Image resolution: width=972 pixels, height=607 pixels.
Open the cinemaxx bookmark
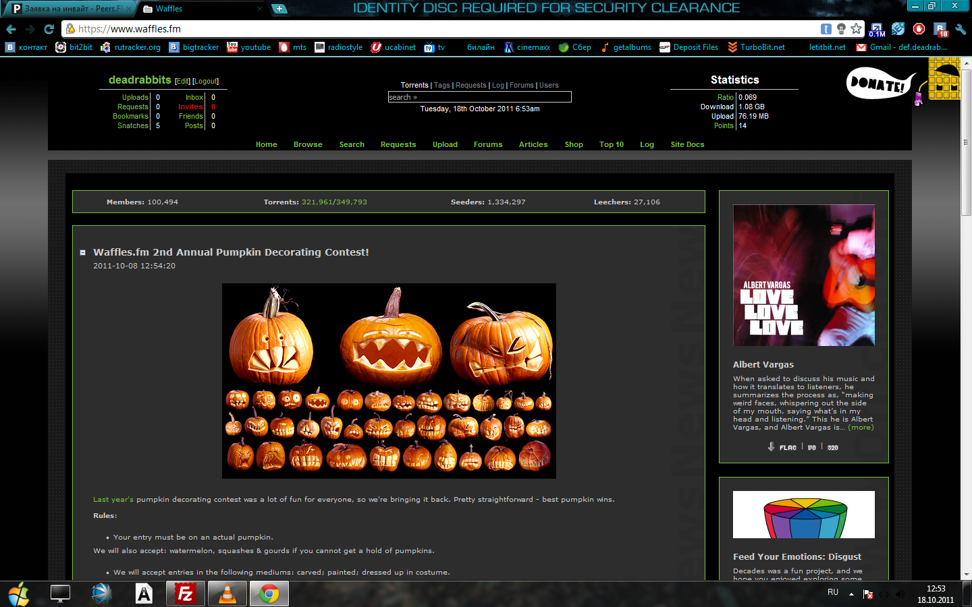click(527, 47)
